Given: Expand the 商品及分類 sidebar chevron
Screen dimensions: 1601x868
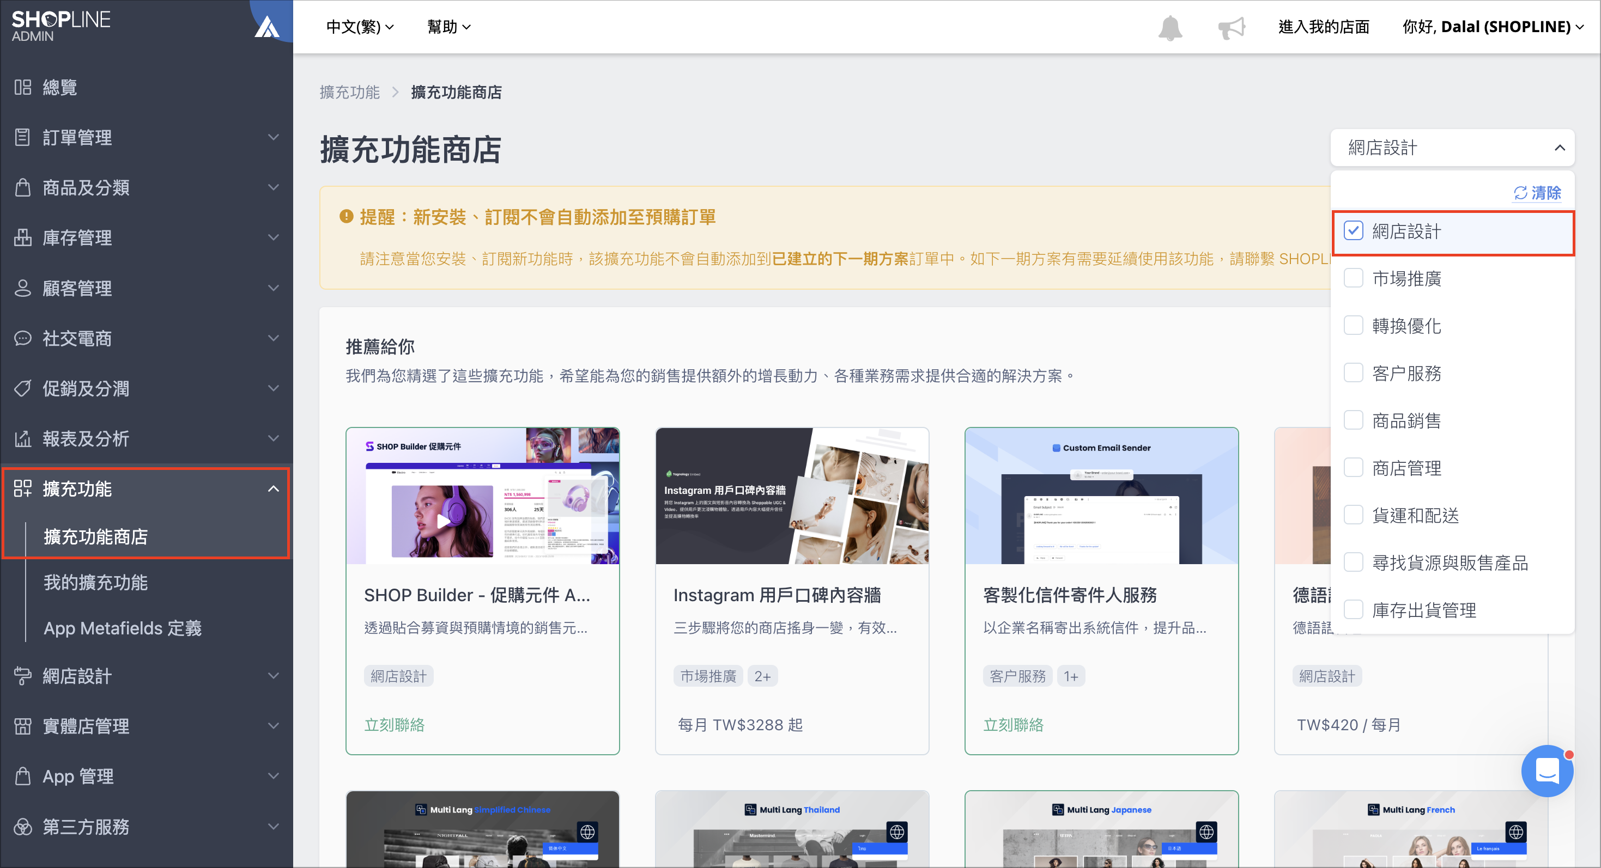Looking at the screenshot, I should point(274,187).
